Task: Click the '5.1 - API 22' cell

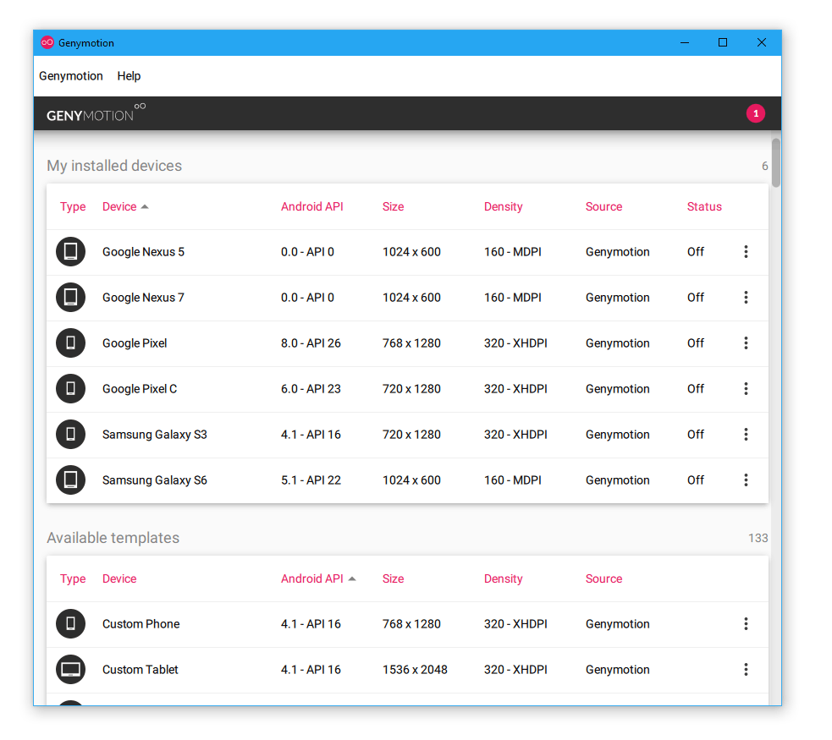Action: [x=311, y=480]
